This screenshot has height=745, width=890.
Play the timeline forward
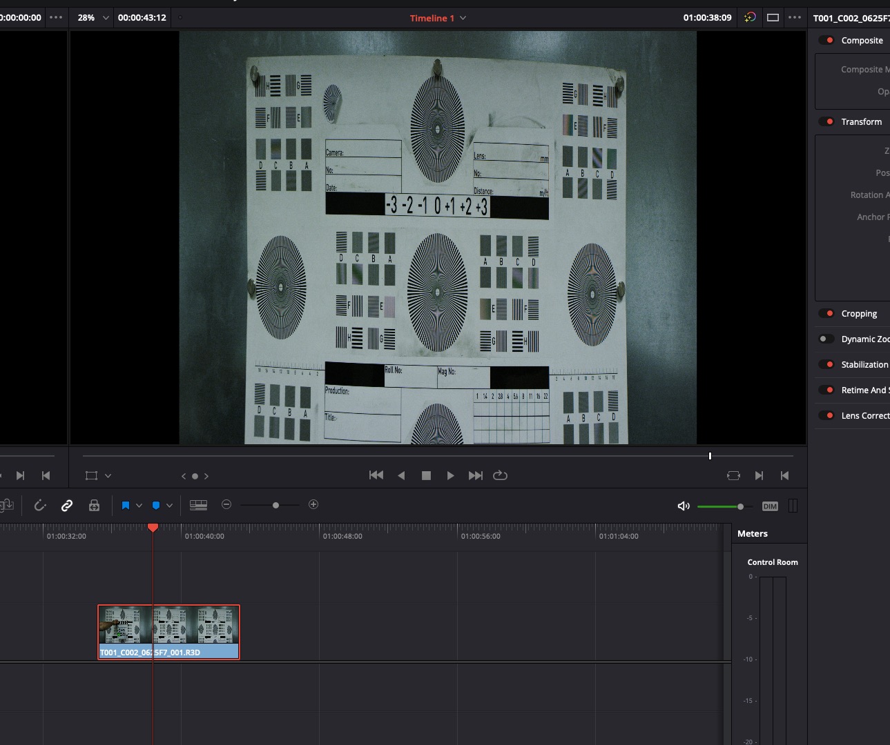coord(450,475)
